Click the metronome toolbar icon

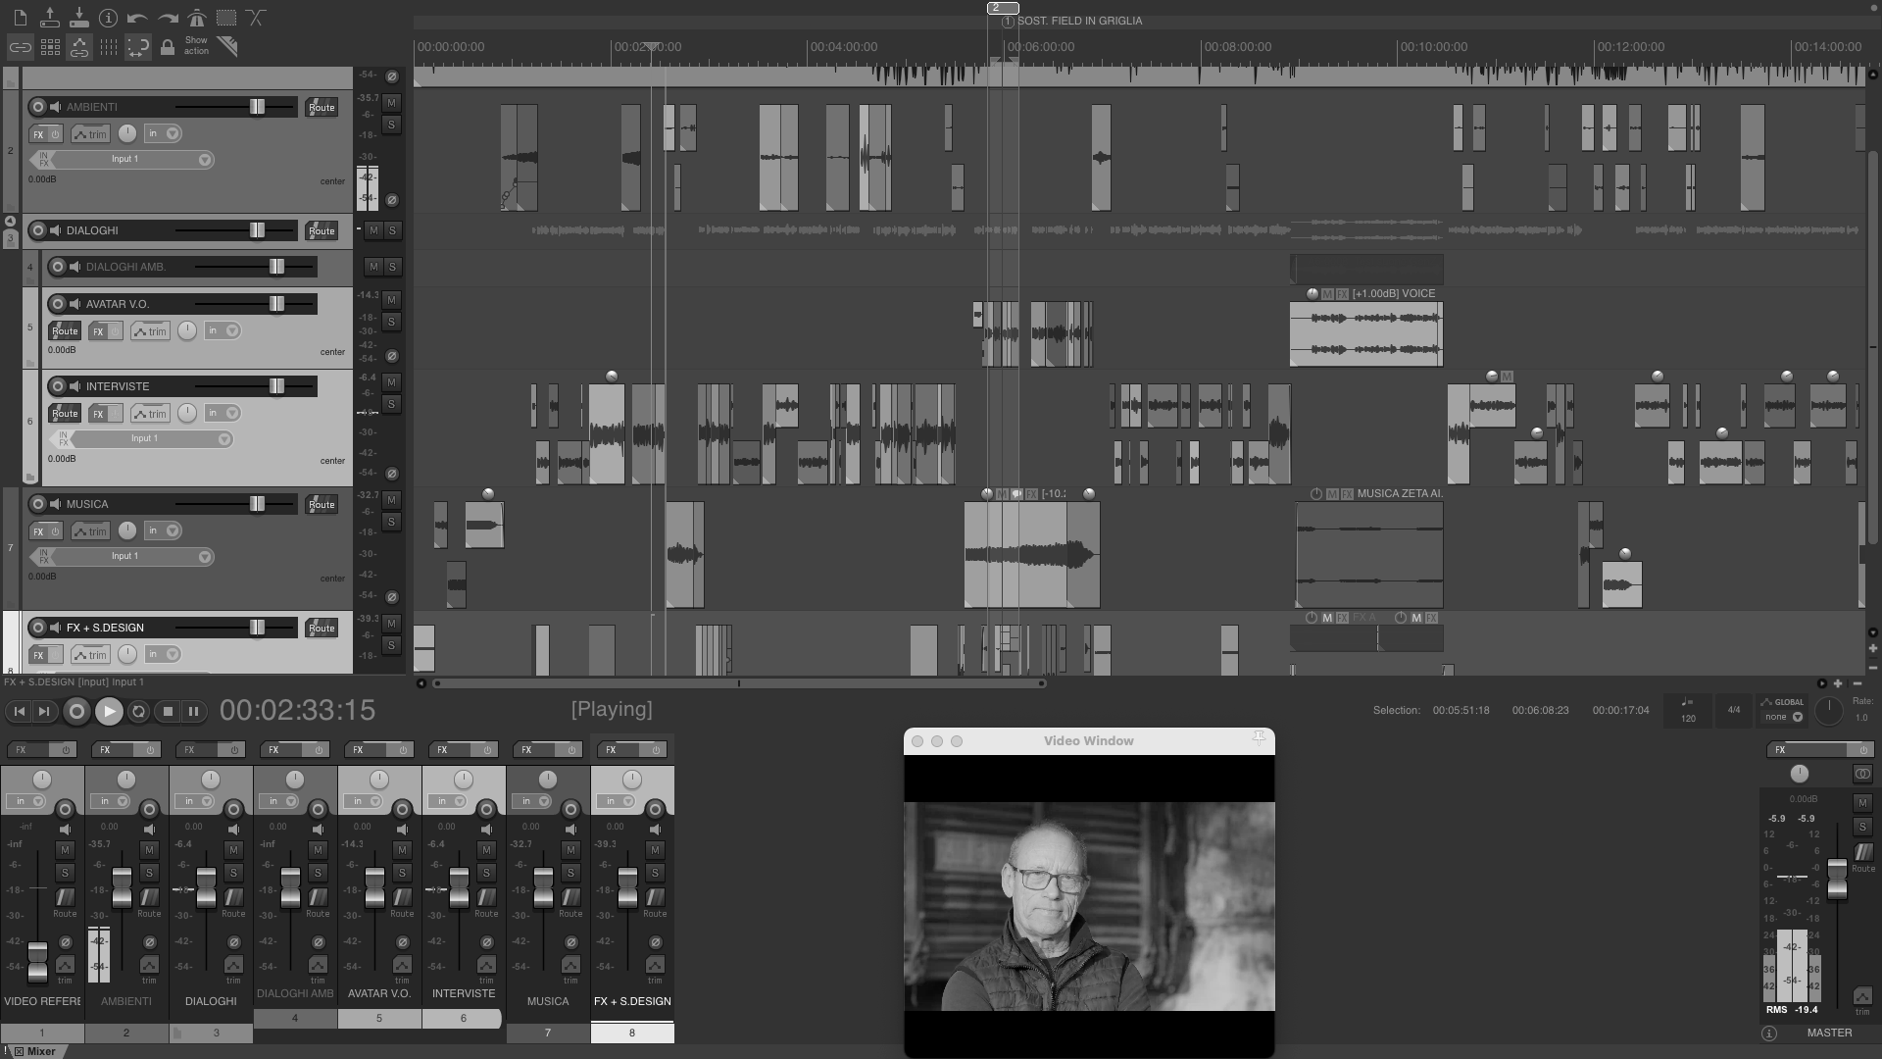click(197, 18)
